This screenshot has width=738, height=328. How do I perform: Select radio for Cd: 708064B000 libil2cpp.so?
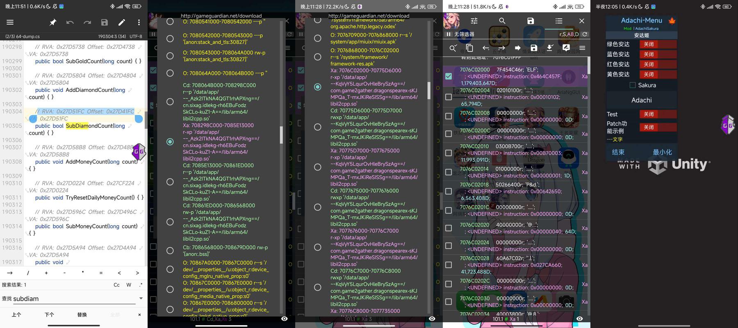click(170, 101)
